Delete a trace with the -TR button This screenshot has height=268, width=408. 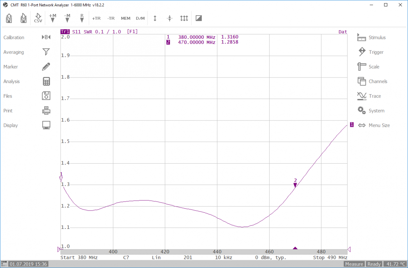click(x=111, y=18)
